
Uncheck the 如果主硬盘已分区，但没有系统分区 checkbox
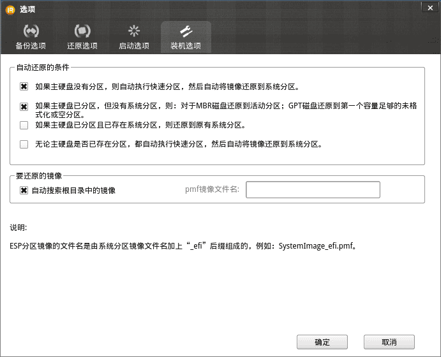tap(24, 106)
